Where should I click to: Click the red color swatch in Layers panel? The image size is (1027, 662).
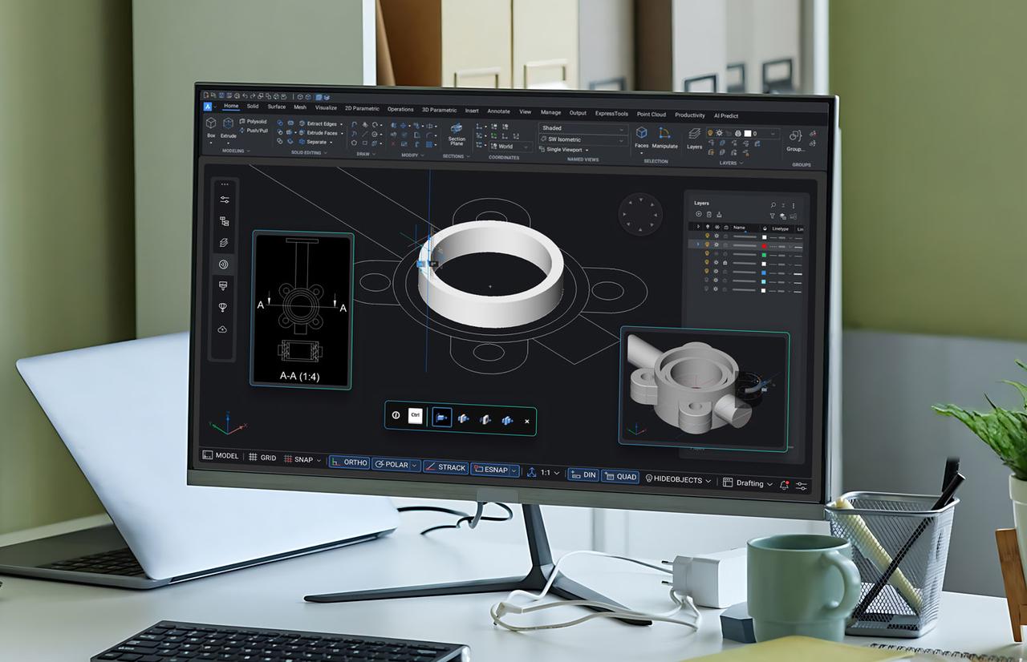click(764, 245)
